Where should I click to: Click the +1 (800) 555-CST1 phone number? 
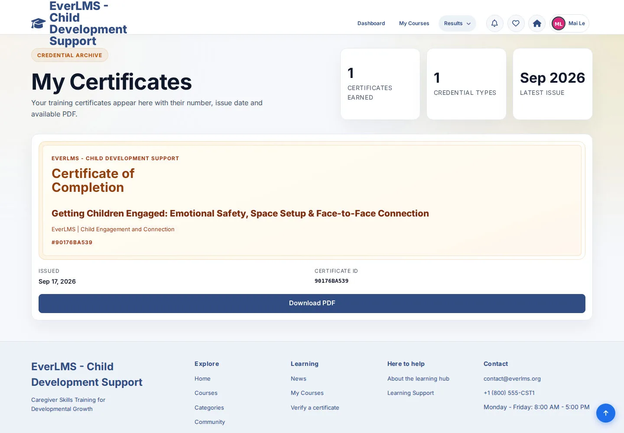(509, 393)
